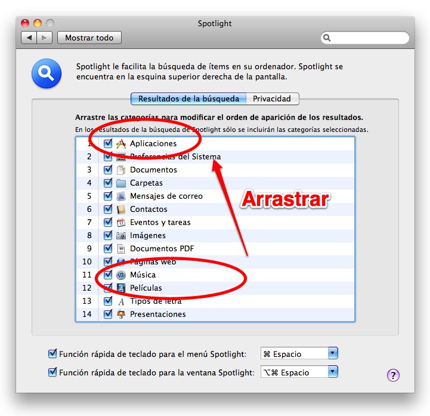
Task: Select the Documentos row label
Action: [x=154, y=170]
